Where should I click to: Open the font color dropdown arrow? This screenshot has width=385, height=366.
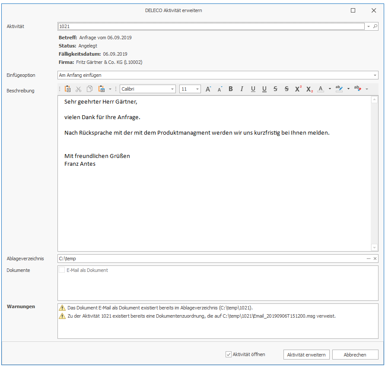330,89
